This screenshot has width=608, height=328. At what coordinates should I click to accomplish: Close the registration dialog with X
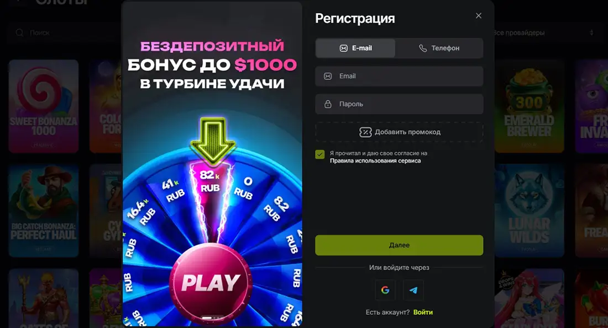coord(479,16)
